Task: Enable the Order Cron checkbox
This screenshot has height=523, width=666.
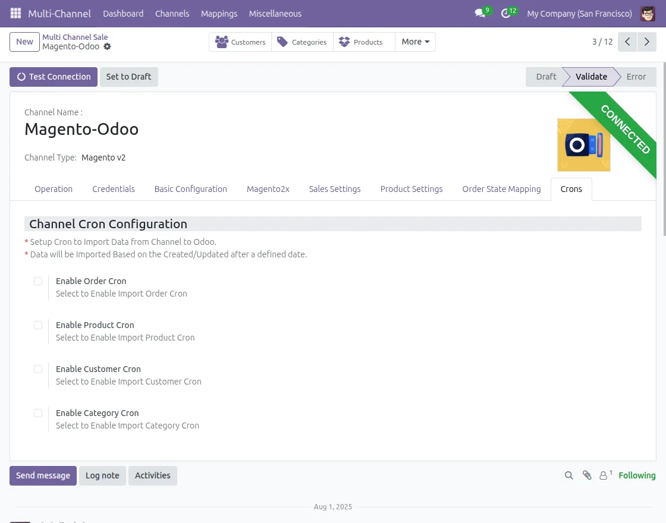Action: click(x=38, y=281)
